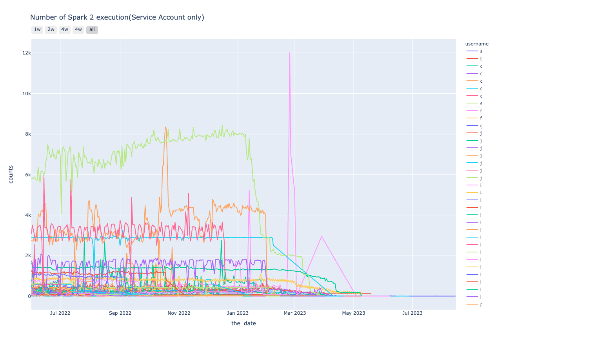Screen dimensions: 603x341
Task: Click the 'the_date' x-axis title
Action: tap(243, 323)
